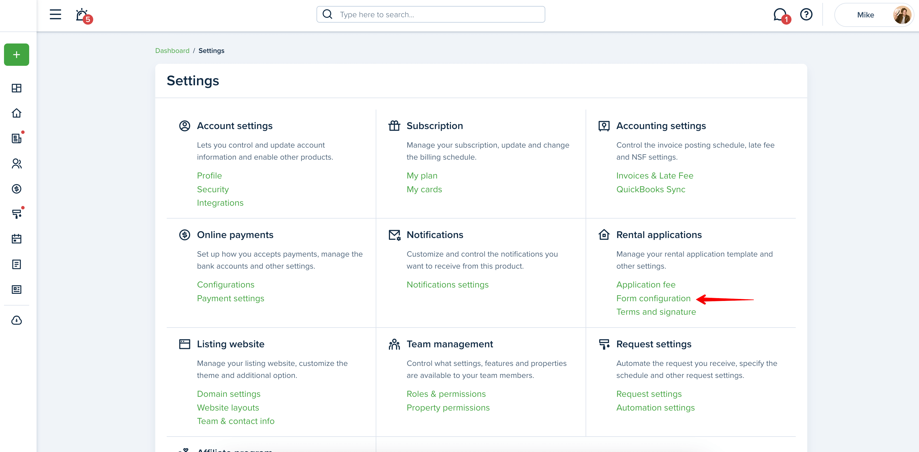
Task: Open Payment settings link
Action: pos(230,298)
